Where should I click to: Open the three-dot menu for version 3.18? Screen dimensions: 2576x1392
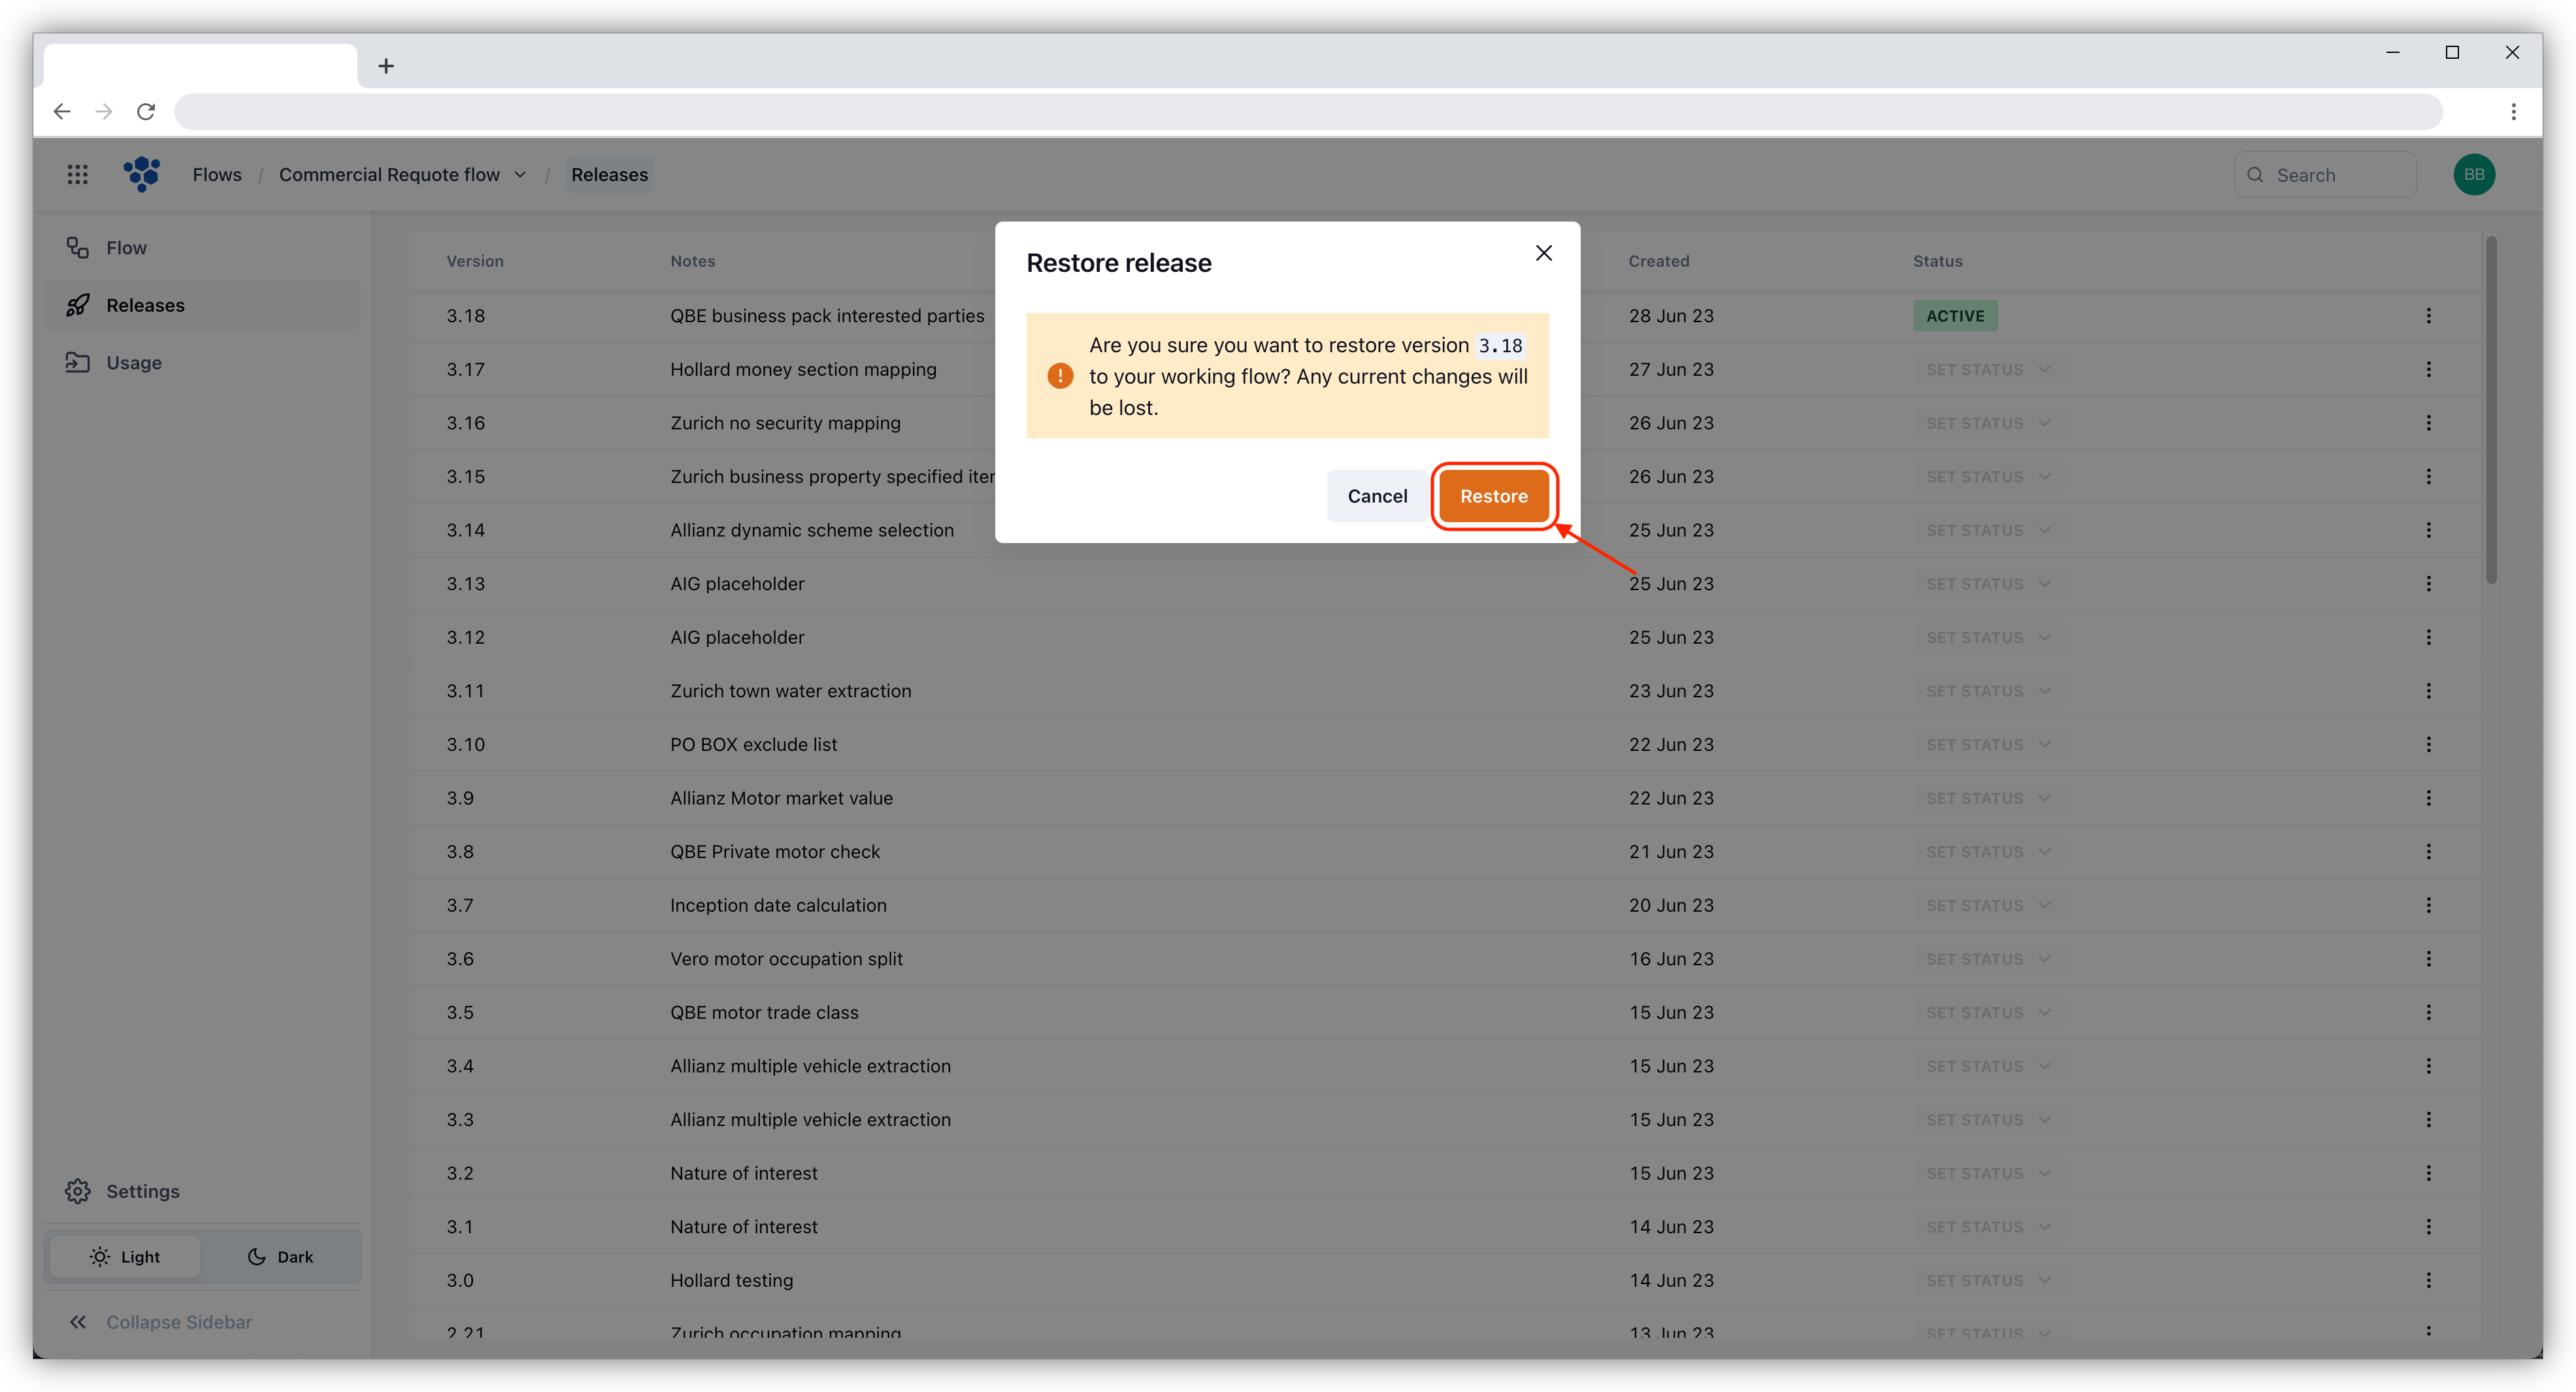tap(2428, 316)
